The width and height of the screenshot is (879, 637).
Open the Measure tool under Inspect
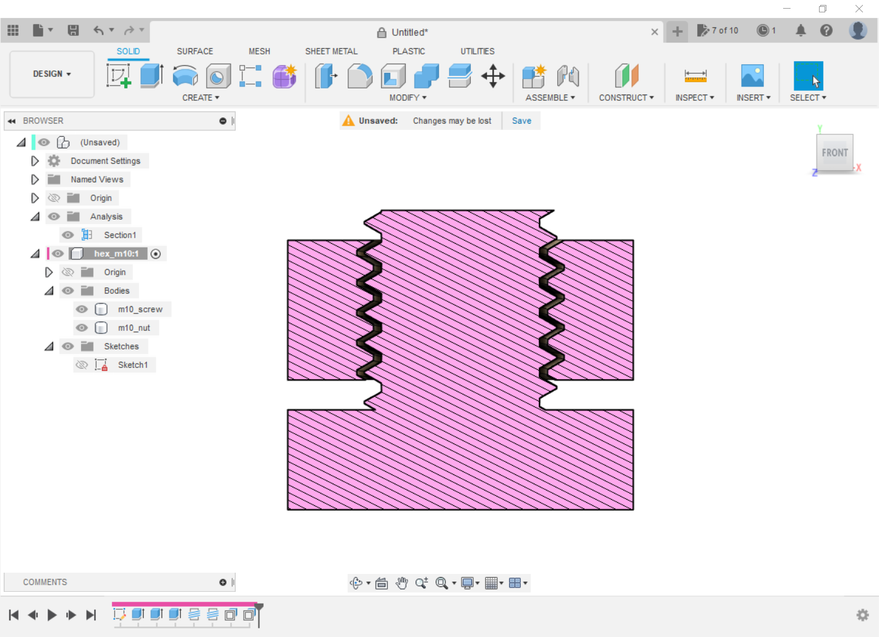[x=695, y=76]
